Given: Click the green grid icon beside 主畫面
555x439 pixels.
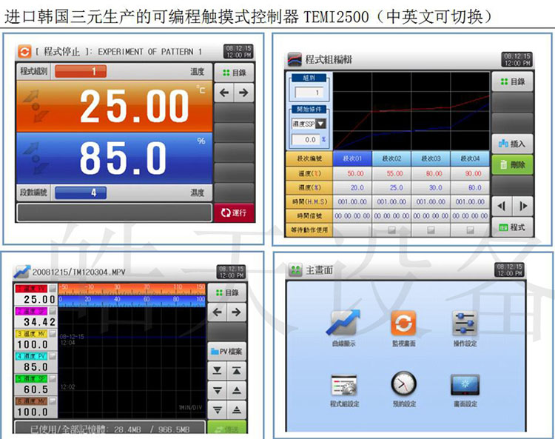Looking at the screenshot, I should [x=295, y=269].
